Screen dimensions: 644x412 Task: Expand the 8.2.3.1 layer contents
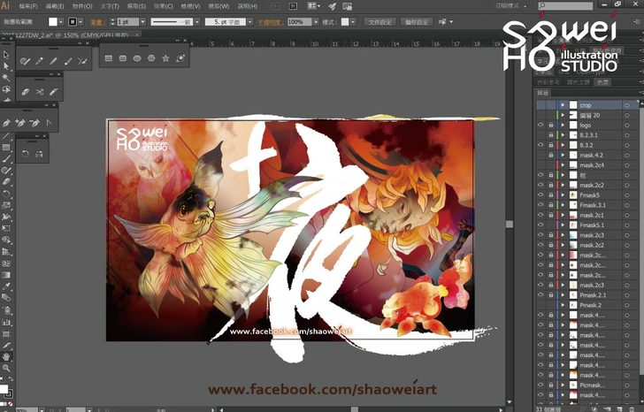(x=562, y=134)
